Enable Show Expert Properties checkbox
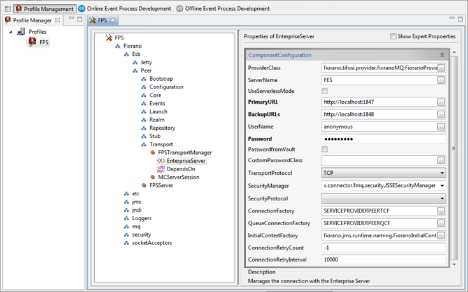The width and height of the screenshot is (468, 292). (x=394, y=36)
